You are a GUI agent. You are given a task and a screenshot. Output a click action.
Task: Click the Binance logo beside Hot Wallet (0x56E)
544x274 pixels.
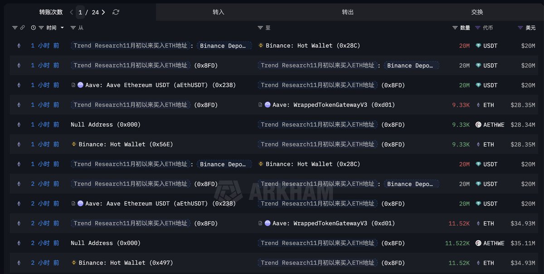[x=74, y=144]
